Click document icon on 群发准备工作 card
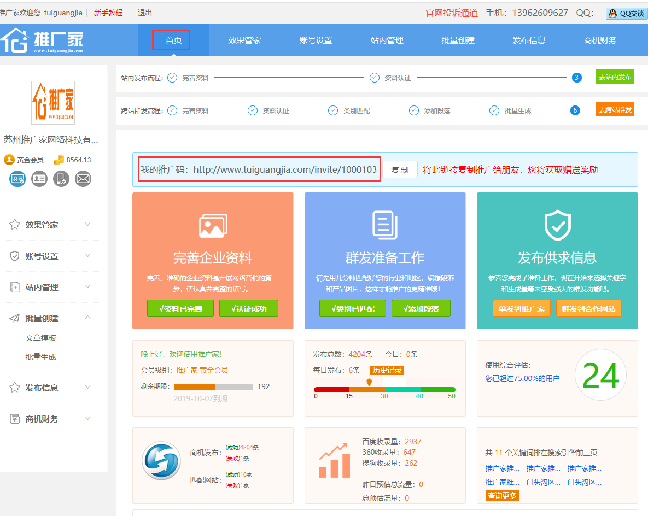This screenshot has height=516, width=648. pyautogui.click(x=385, y=226)
